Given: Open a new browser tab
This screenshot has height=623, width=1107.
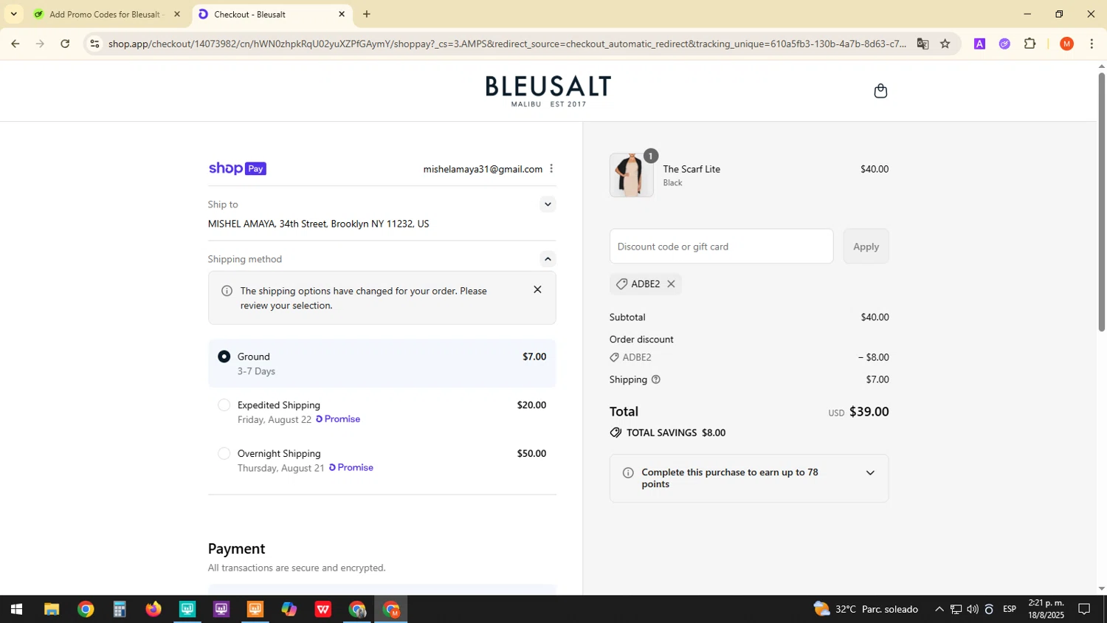Looking at the screenshot, I should coord(367,14).
